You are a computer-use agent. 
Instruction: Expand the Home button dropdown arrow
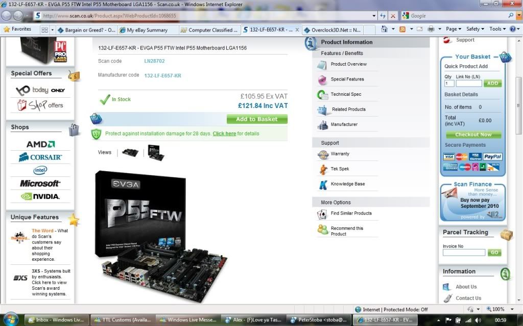point(393,29)
